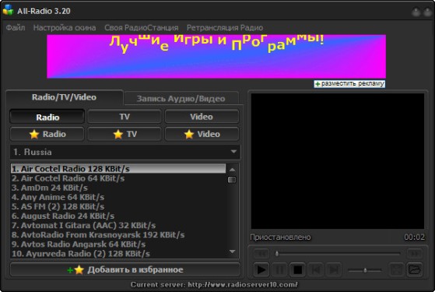Click the rewind icon beside seek bar

pos(261,254)
